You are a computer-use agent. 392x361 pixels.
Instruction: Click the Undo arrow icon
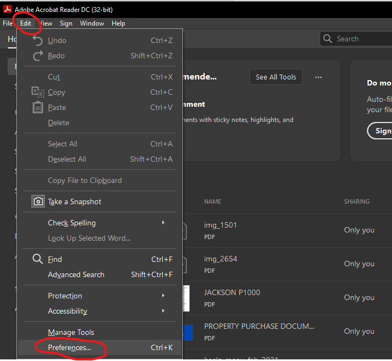(x=38, y=40)
